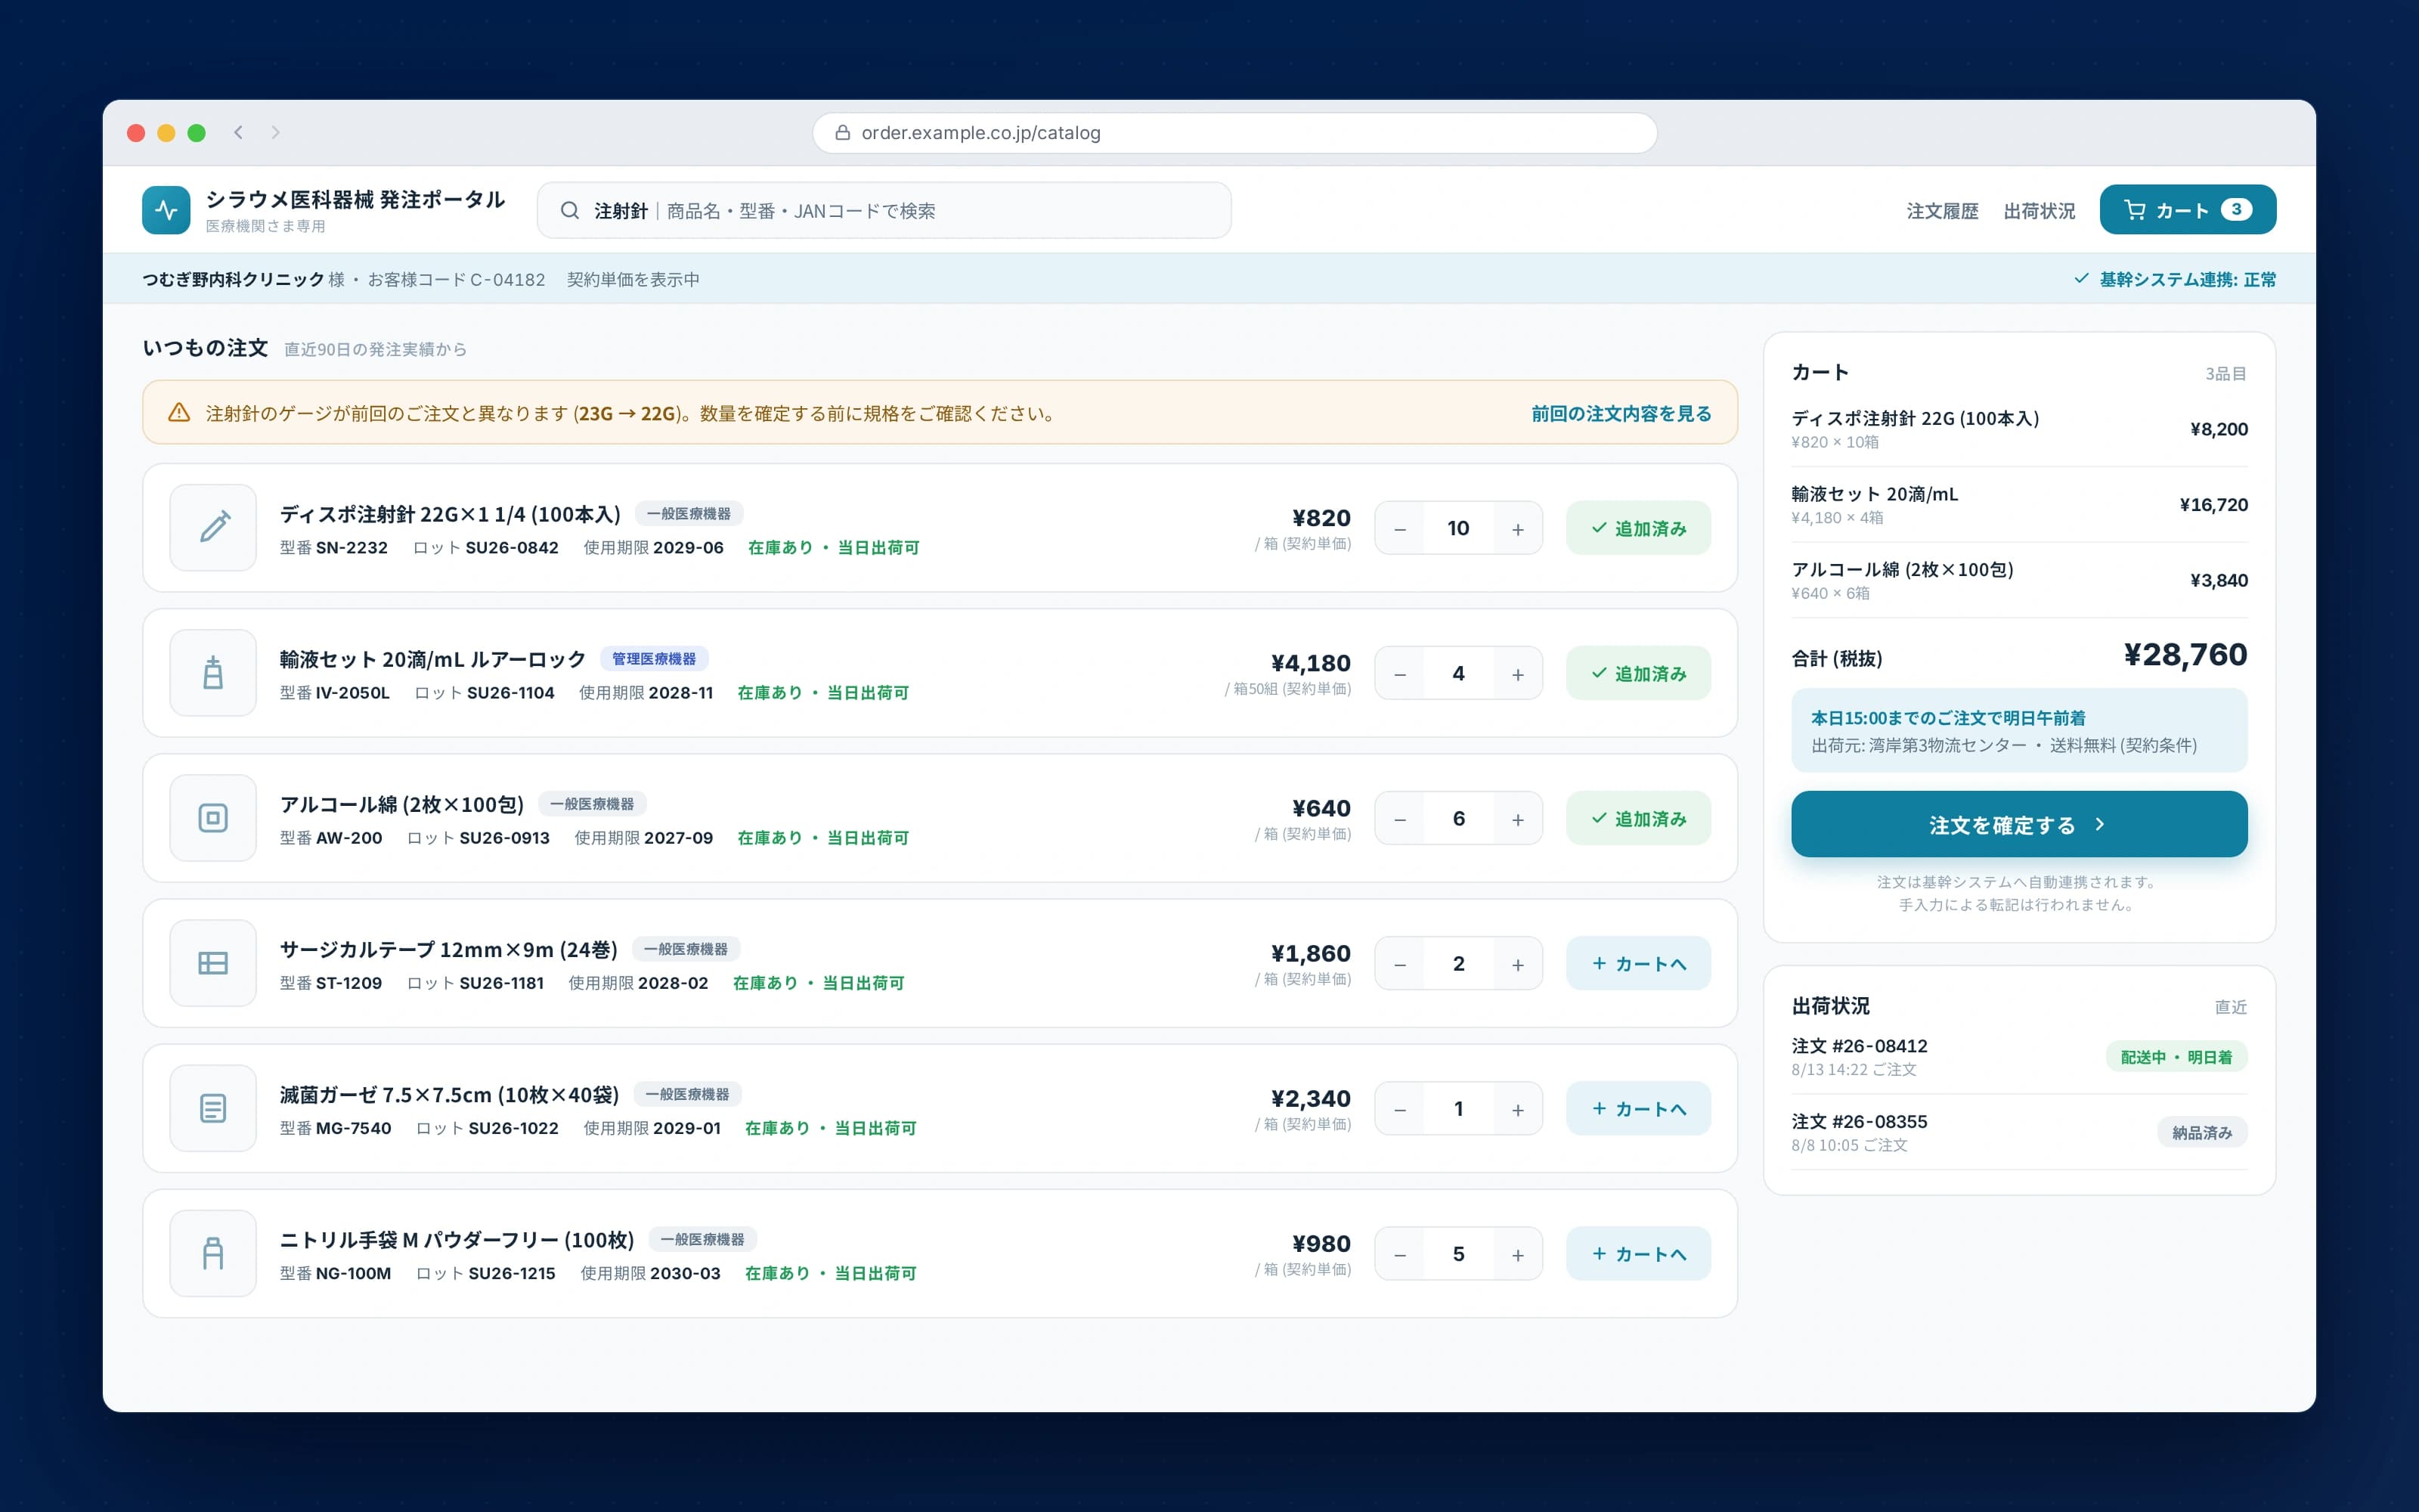
Task: Edit quantity field for アルコール綿
Action: click(x=1458, y=818)
